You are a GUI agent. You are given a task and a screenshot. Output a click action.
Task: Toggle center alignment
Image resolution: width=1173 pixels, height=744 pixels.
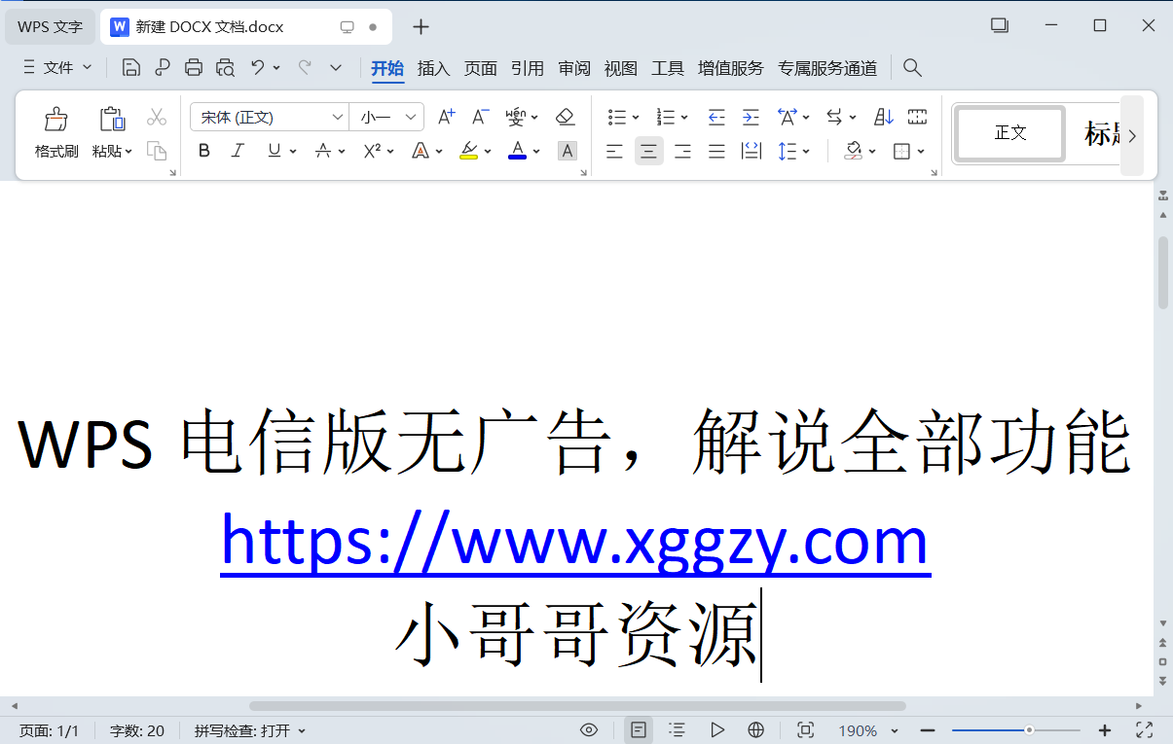point(649,151)
